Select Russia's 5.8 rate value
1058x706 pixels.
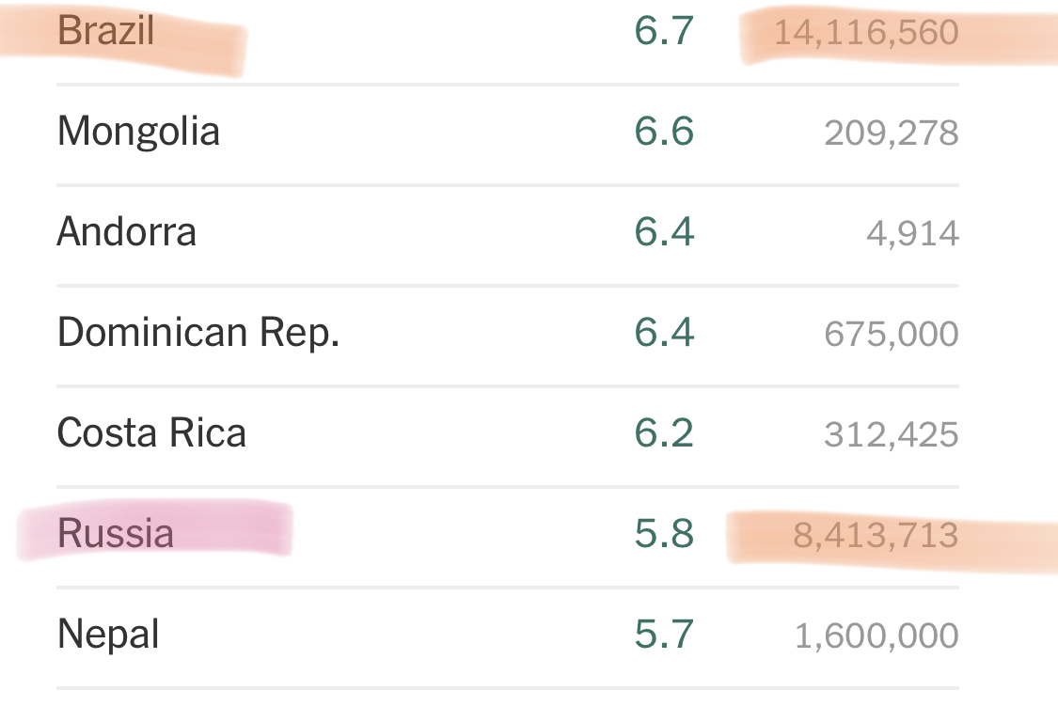pos(664,534)
